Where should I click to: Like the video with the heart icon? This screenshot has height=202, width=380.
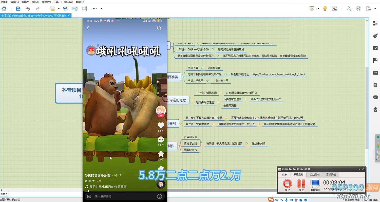[161, 125]
